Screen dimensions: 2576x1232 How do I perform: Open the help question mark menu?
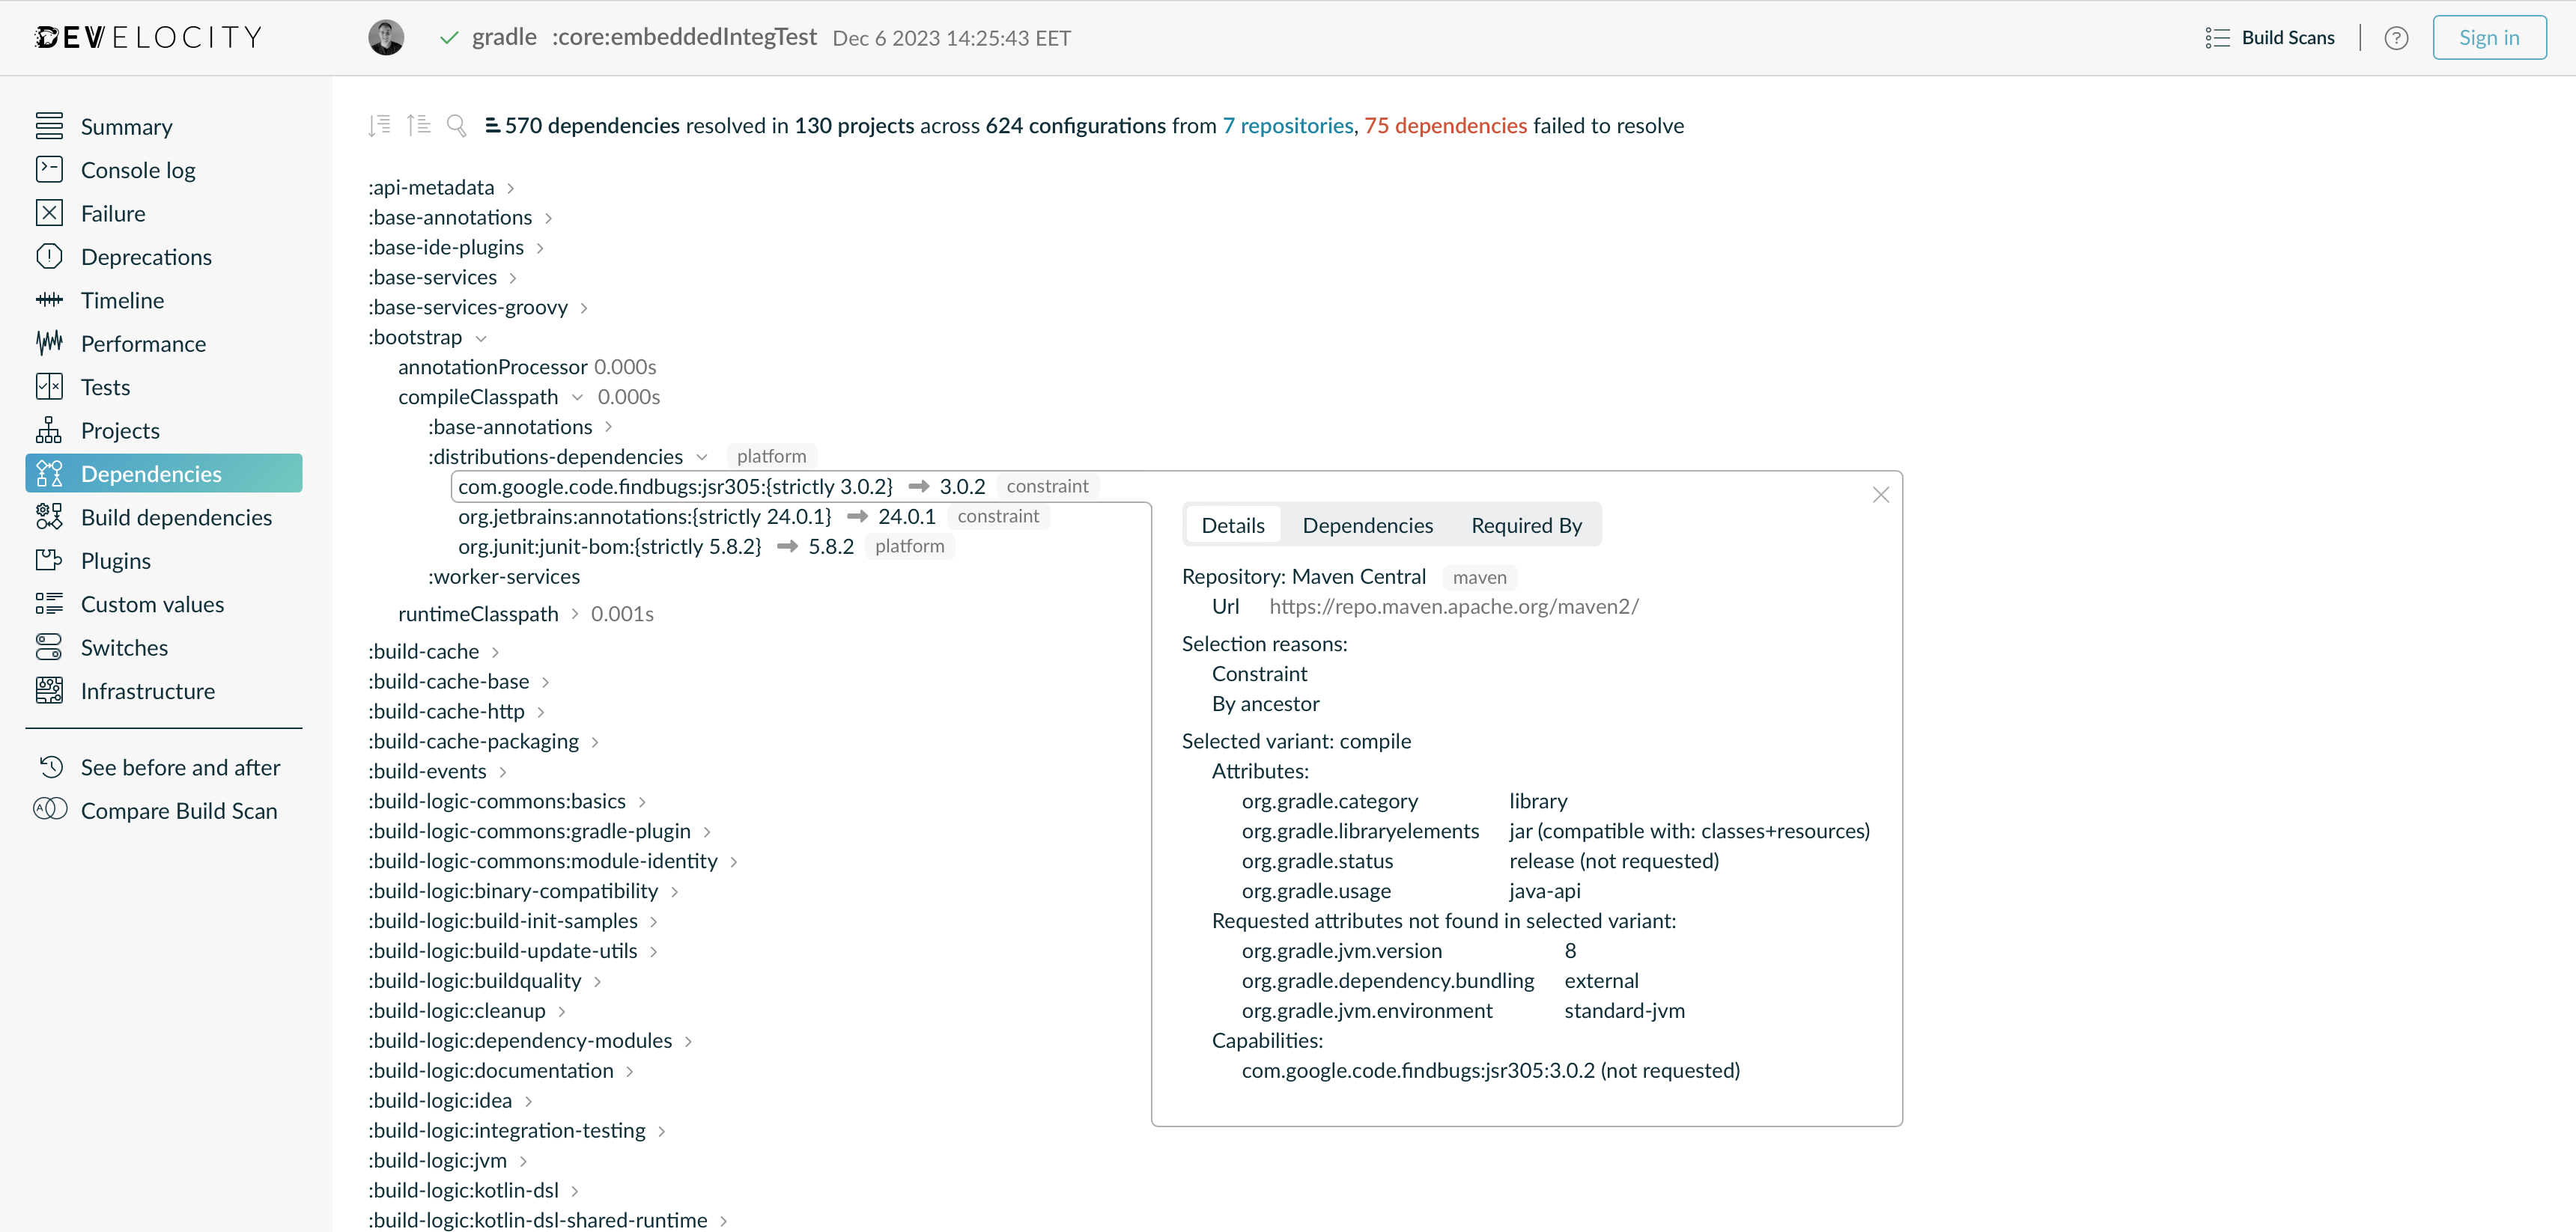pos(2396,37)
